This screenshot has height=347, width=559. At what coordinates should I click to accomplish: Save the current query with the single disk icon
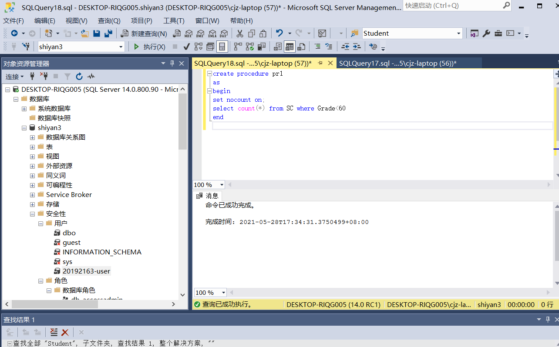pos(97,33)
